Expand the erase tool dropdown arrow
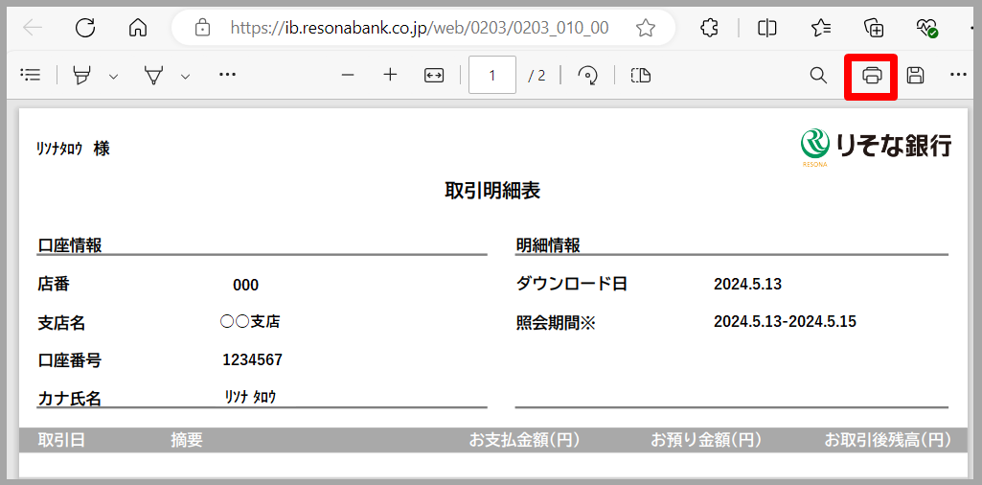The width and height of the screenshot is (982, 485). [x=185, y=77]
